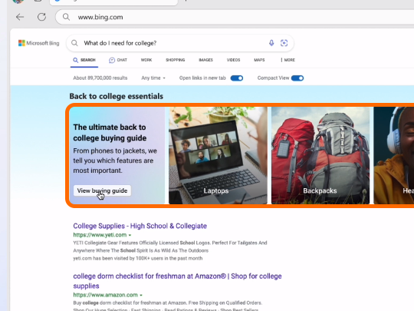Click 'Back to college essentials' heading

tap(117, 96)
